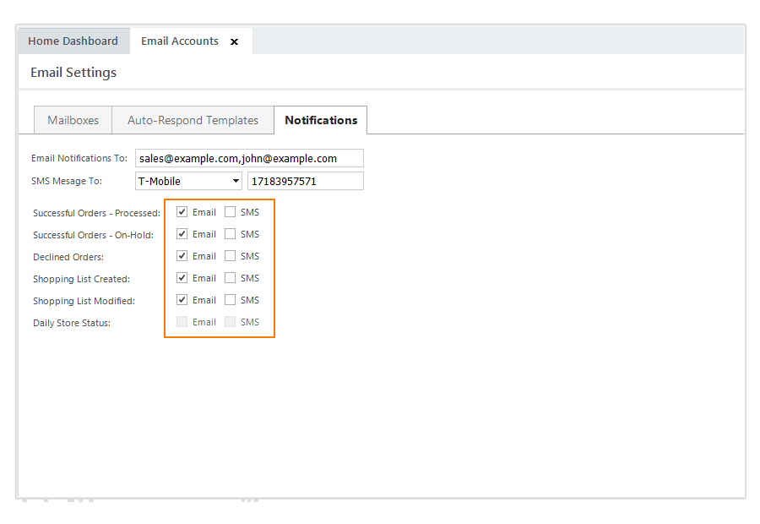Click SMS checkbox for Daily Store Status
Viewport: 760px width, 524px height.
coord(231,322)
